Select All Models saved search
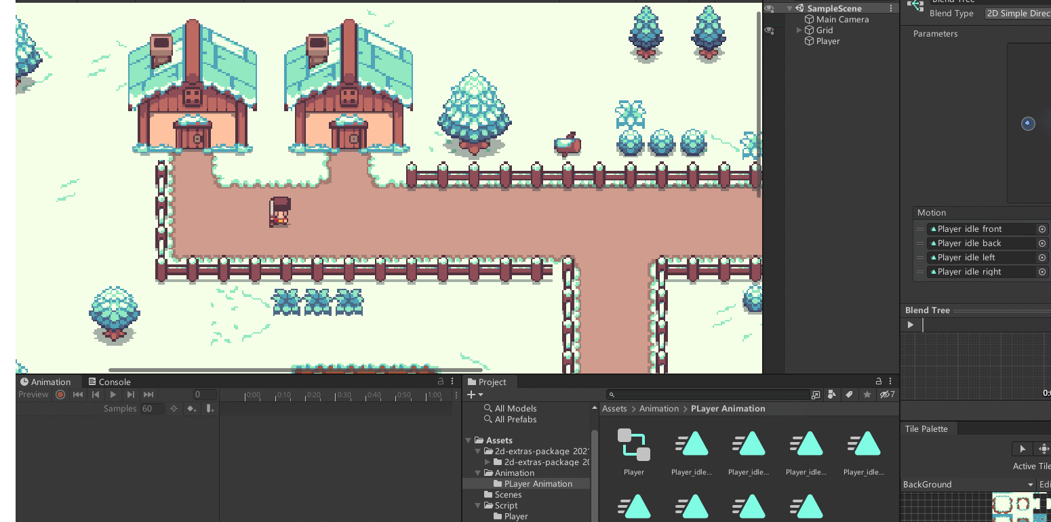This screenshot has height=522, width=1051. (x=509, y=409)
